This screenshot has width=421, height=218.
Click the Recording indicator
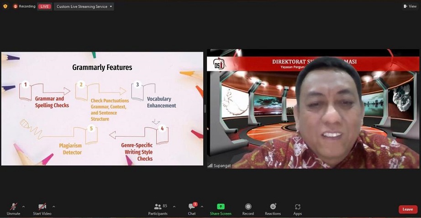click(24, 6)
